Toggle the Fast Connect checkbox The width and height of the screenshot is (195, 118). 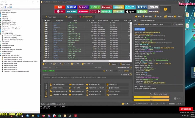[x=173, y=24]
